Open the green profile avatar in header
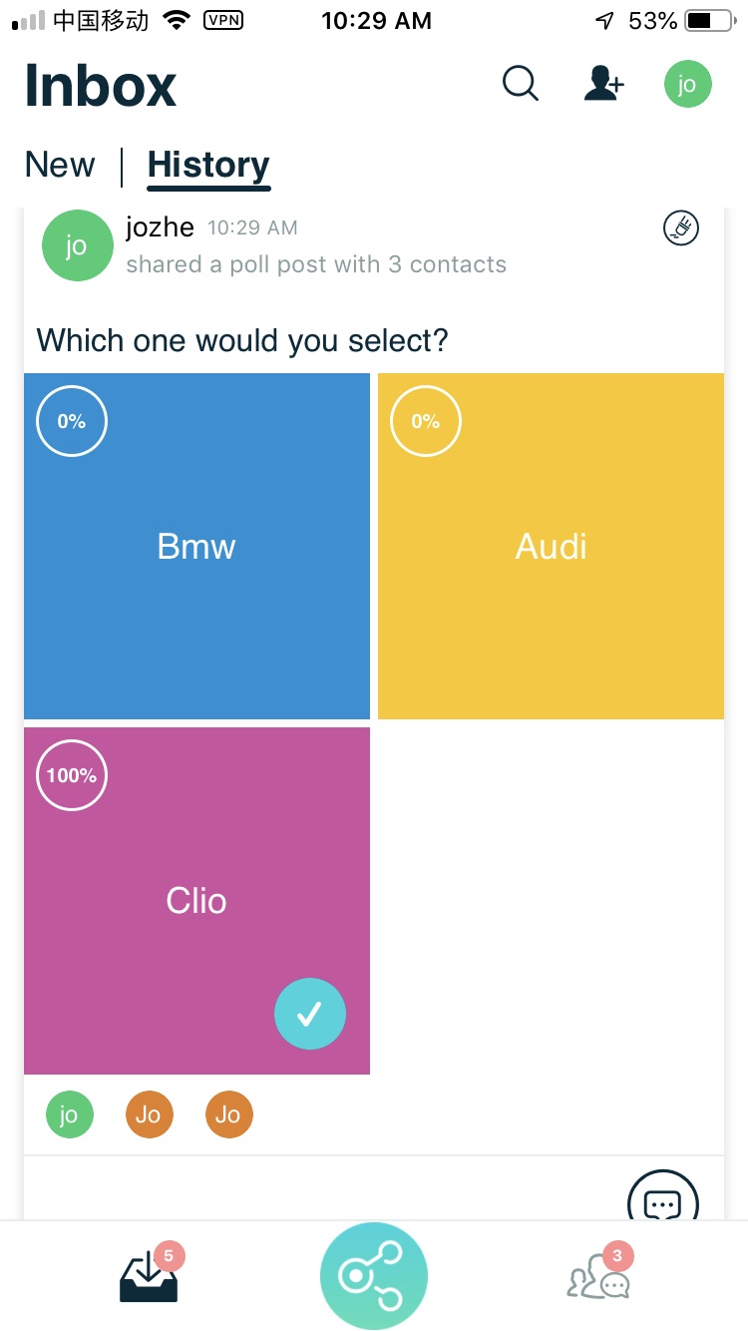748x1331 pixels. pyautogui.click(x=687, y=84)
